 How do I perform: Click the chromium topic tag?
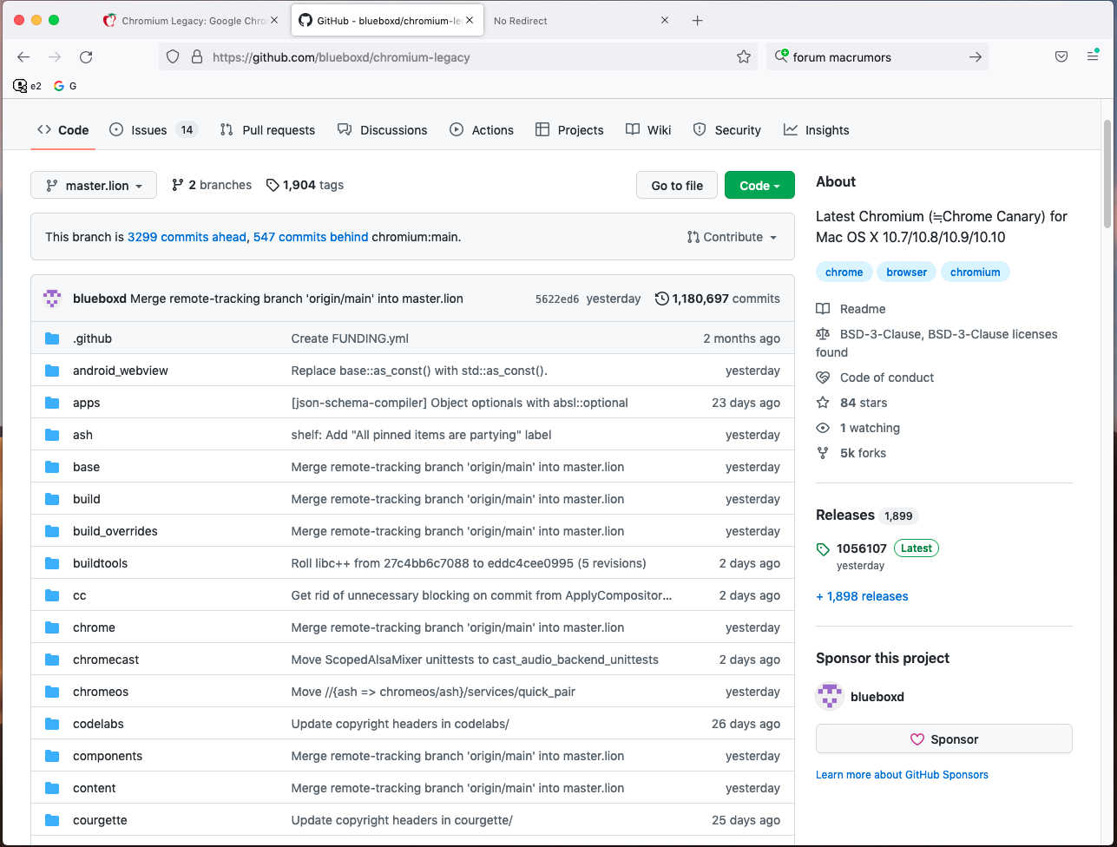tap(976, 272)
